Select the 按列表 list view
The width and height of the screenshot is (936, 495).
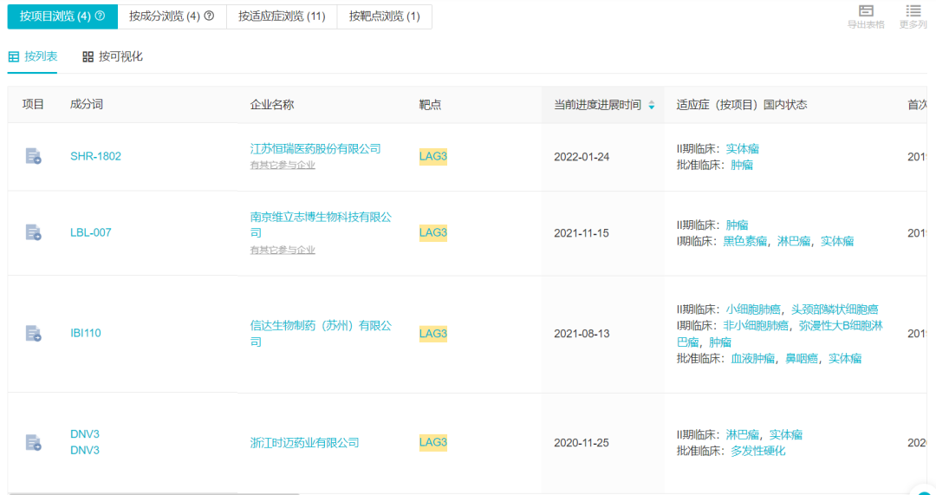[33, 56]
